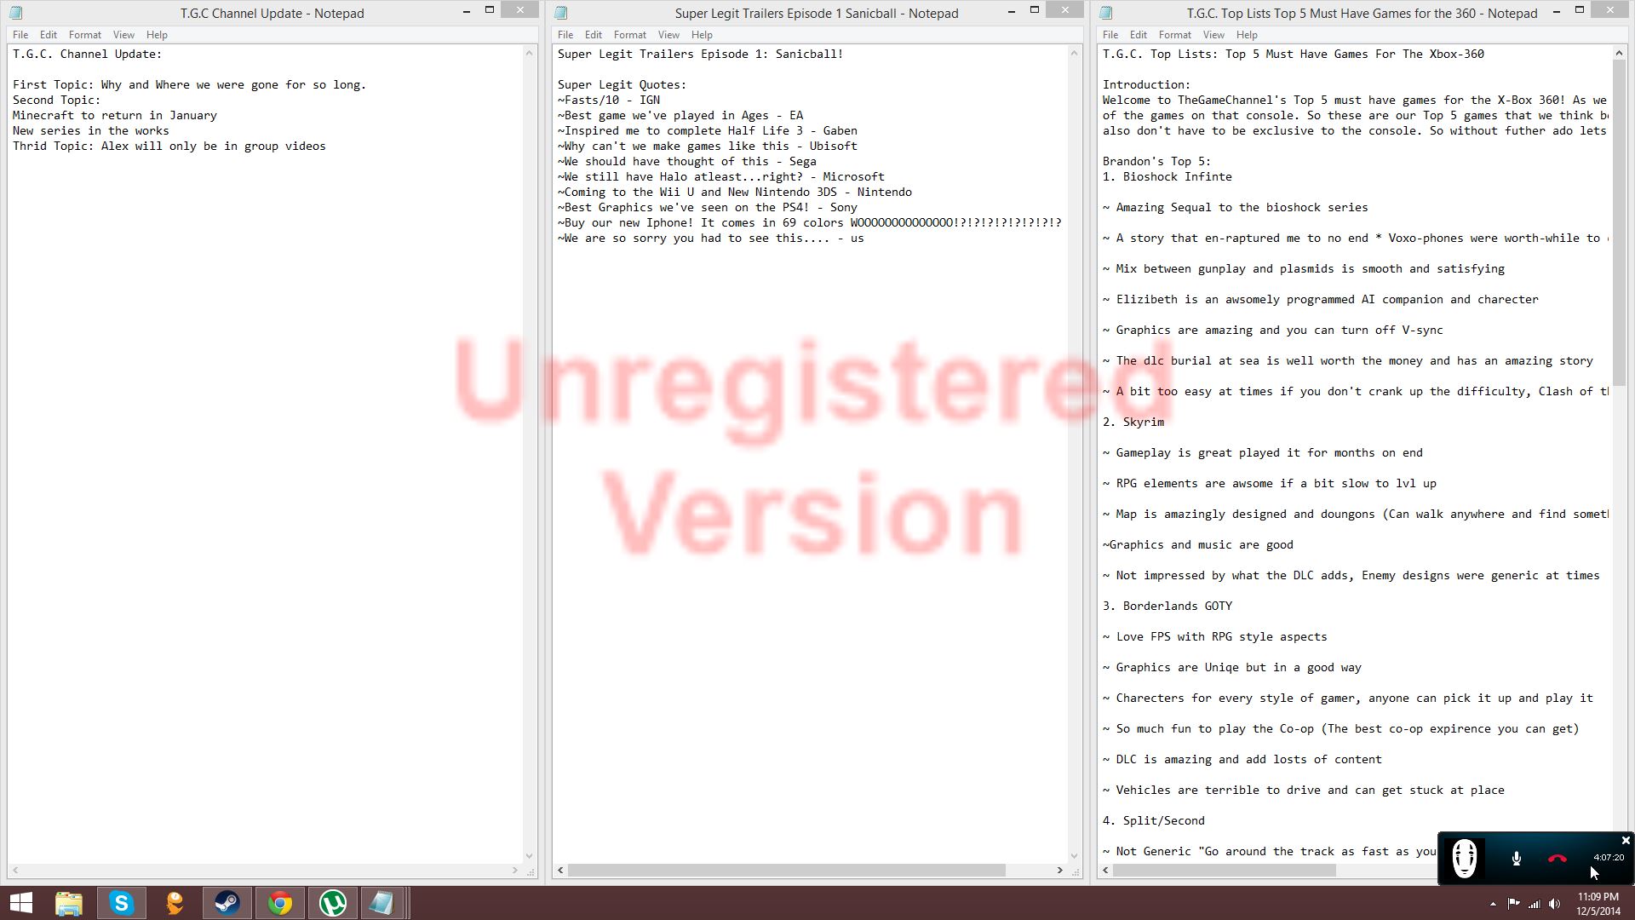Screen dimensions: 1635x920
Task: Hang up the Skype call
Action: (1557, 859)
